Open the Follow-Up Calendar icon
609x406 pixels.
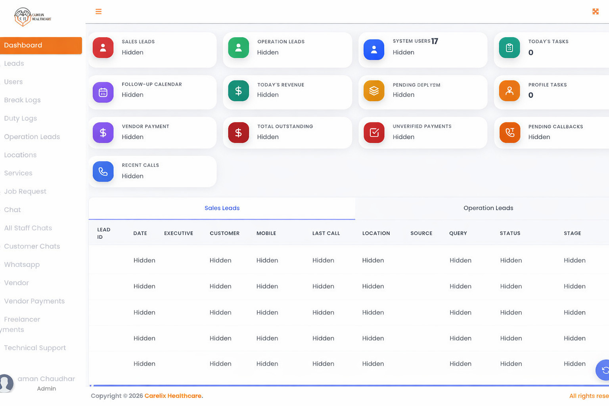coord(103,92)
